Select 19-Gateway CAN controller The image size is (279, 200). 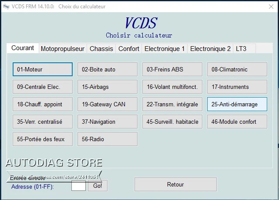tap(108, 104)
